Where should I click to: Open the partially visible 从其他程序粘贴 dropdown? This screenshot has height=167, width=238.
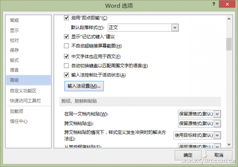(200, 146)
